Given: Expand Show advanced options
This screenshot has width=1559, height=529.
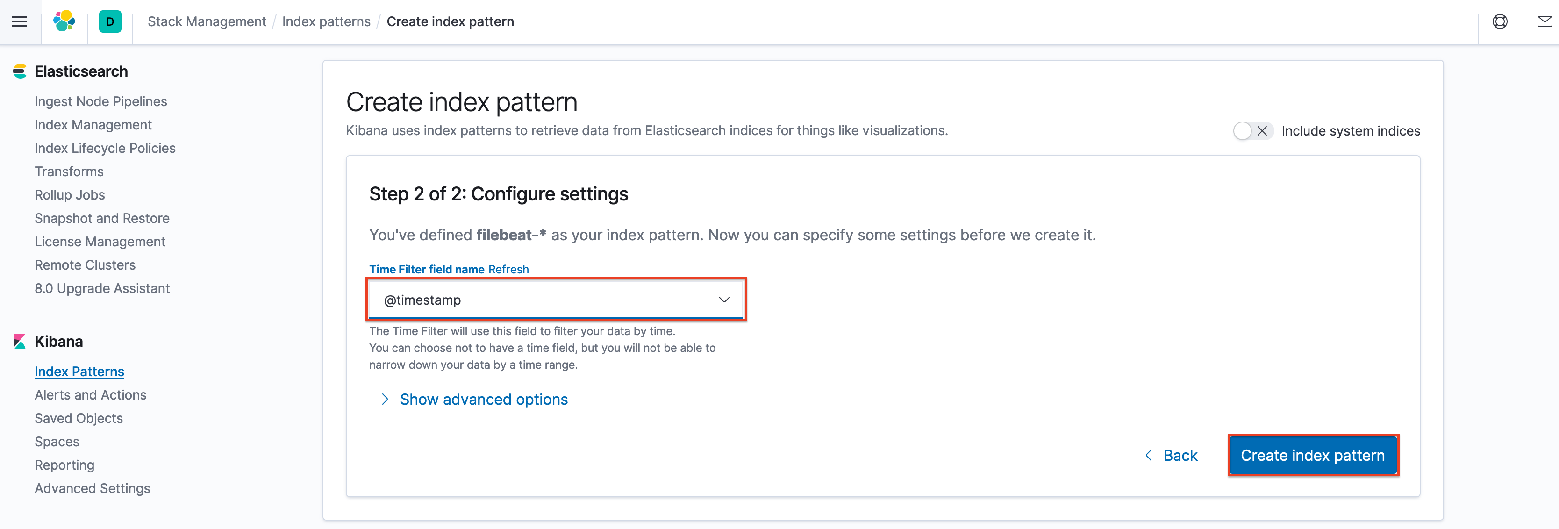Looking at the screenshot, I should [483, 399].
